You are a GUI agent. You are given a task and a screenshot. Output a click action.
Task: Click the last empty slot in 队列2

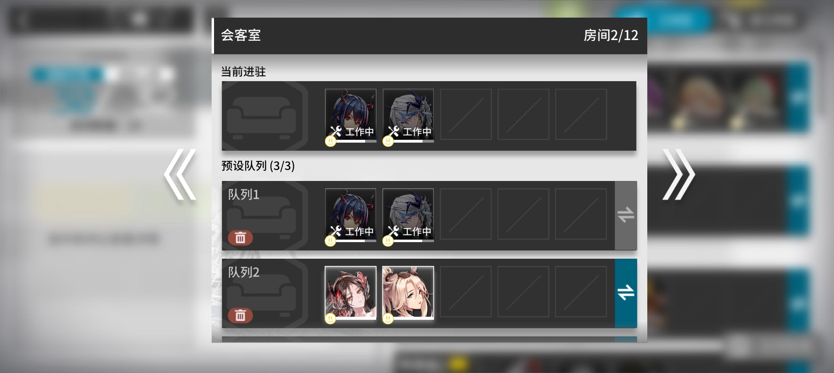(x=581, y=291)
